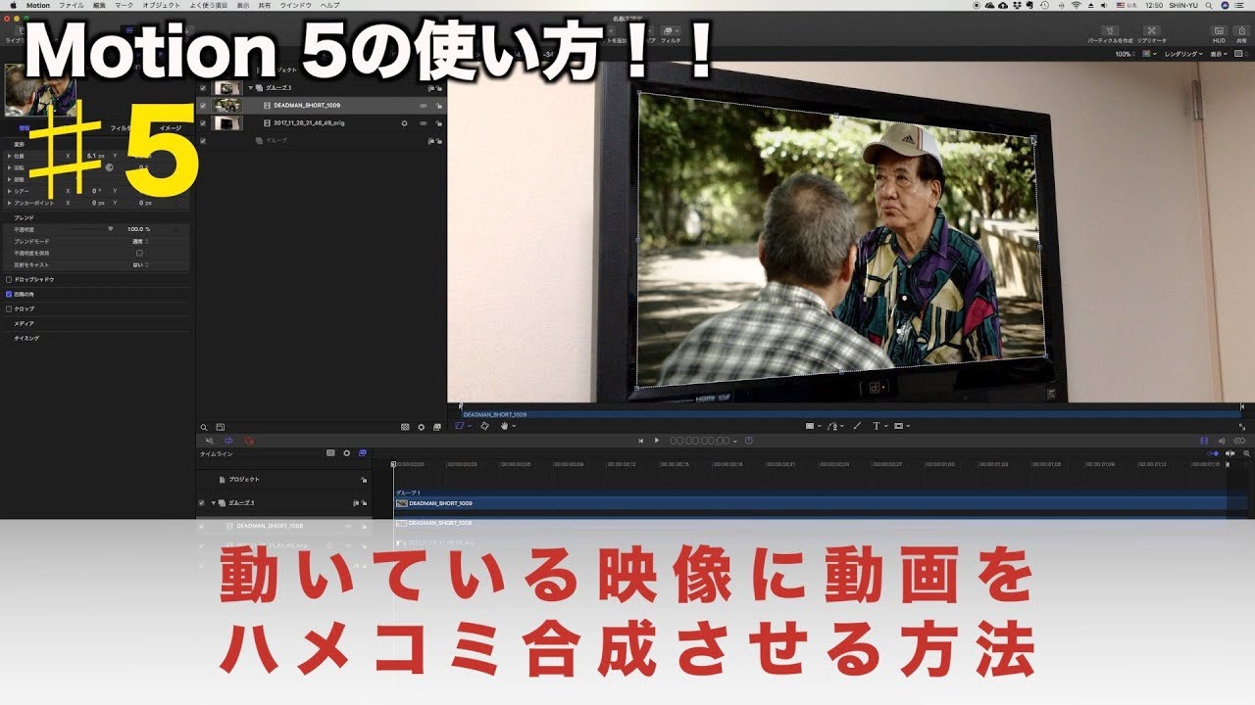Image resolution: width=1255 pixels, height=705 pixels.
Task: Click the timecode display field
Action: (x=701, y=441)
